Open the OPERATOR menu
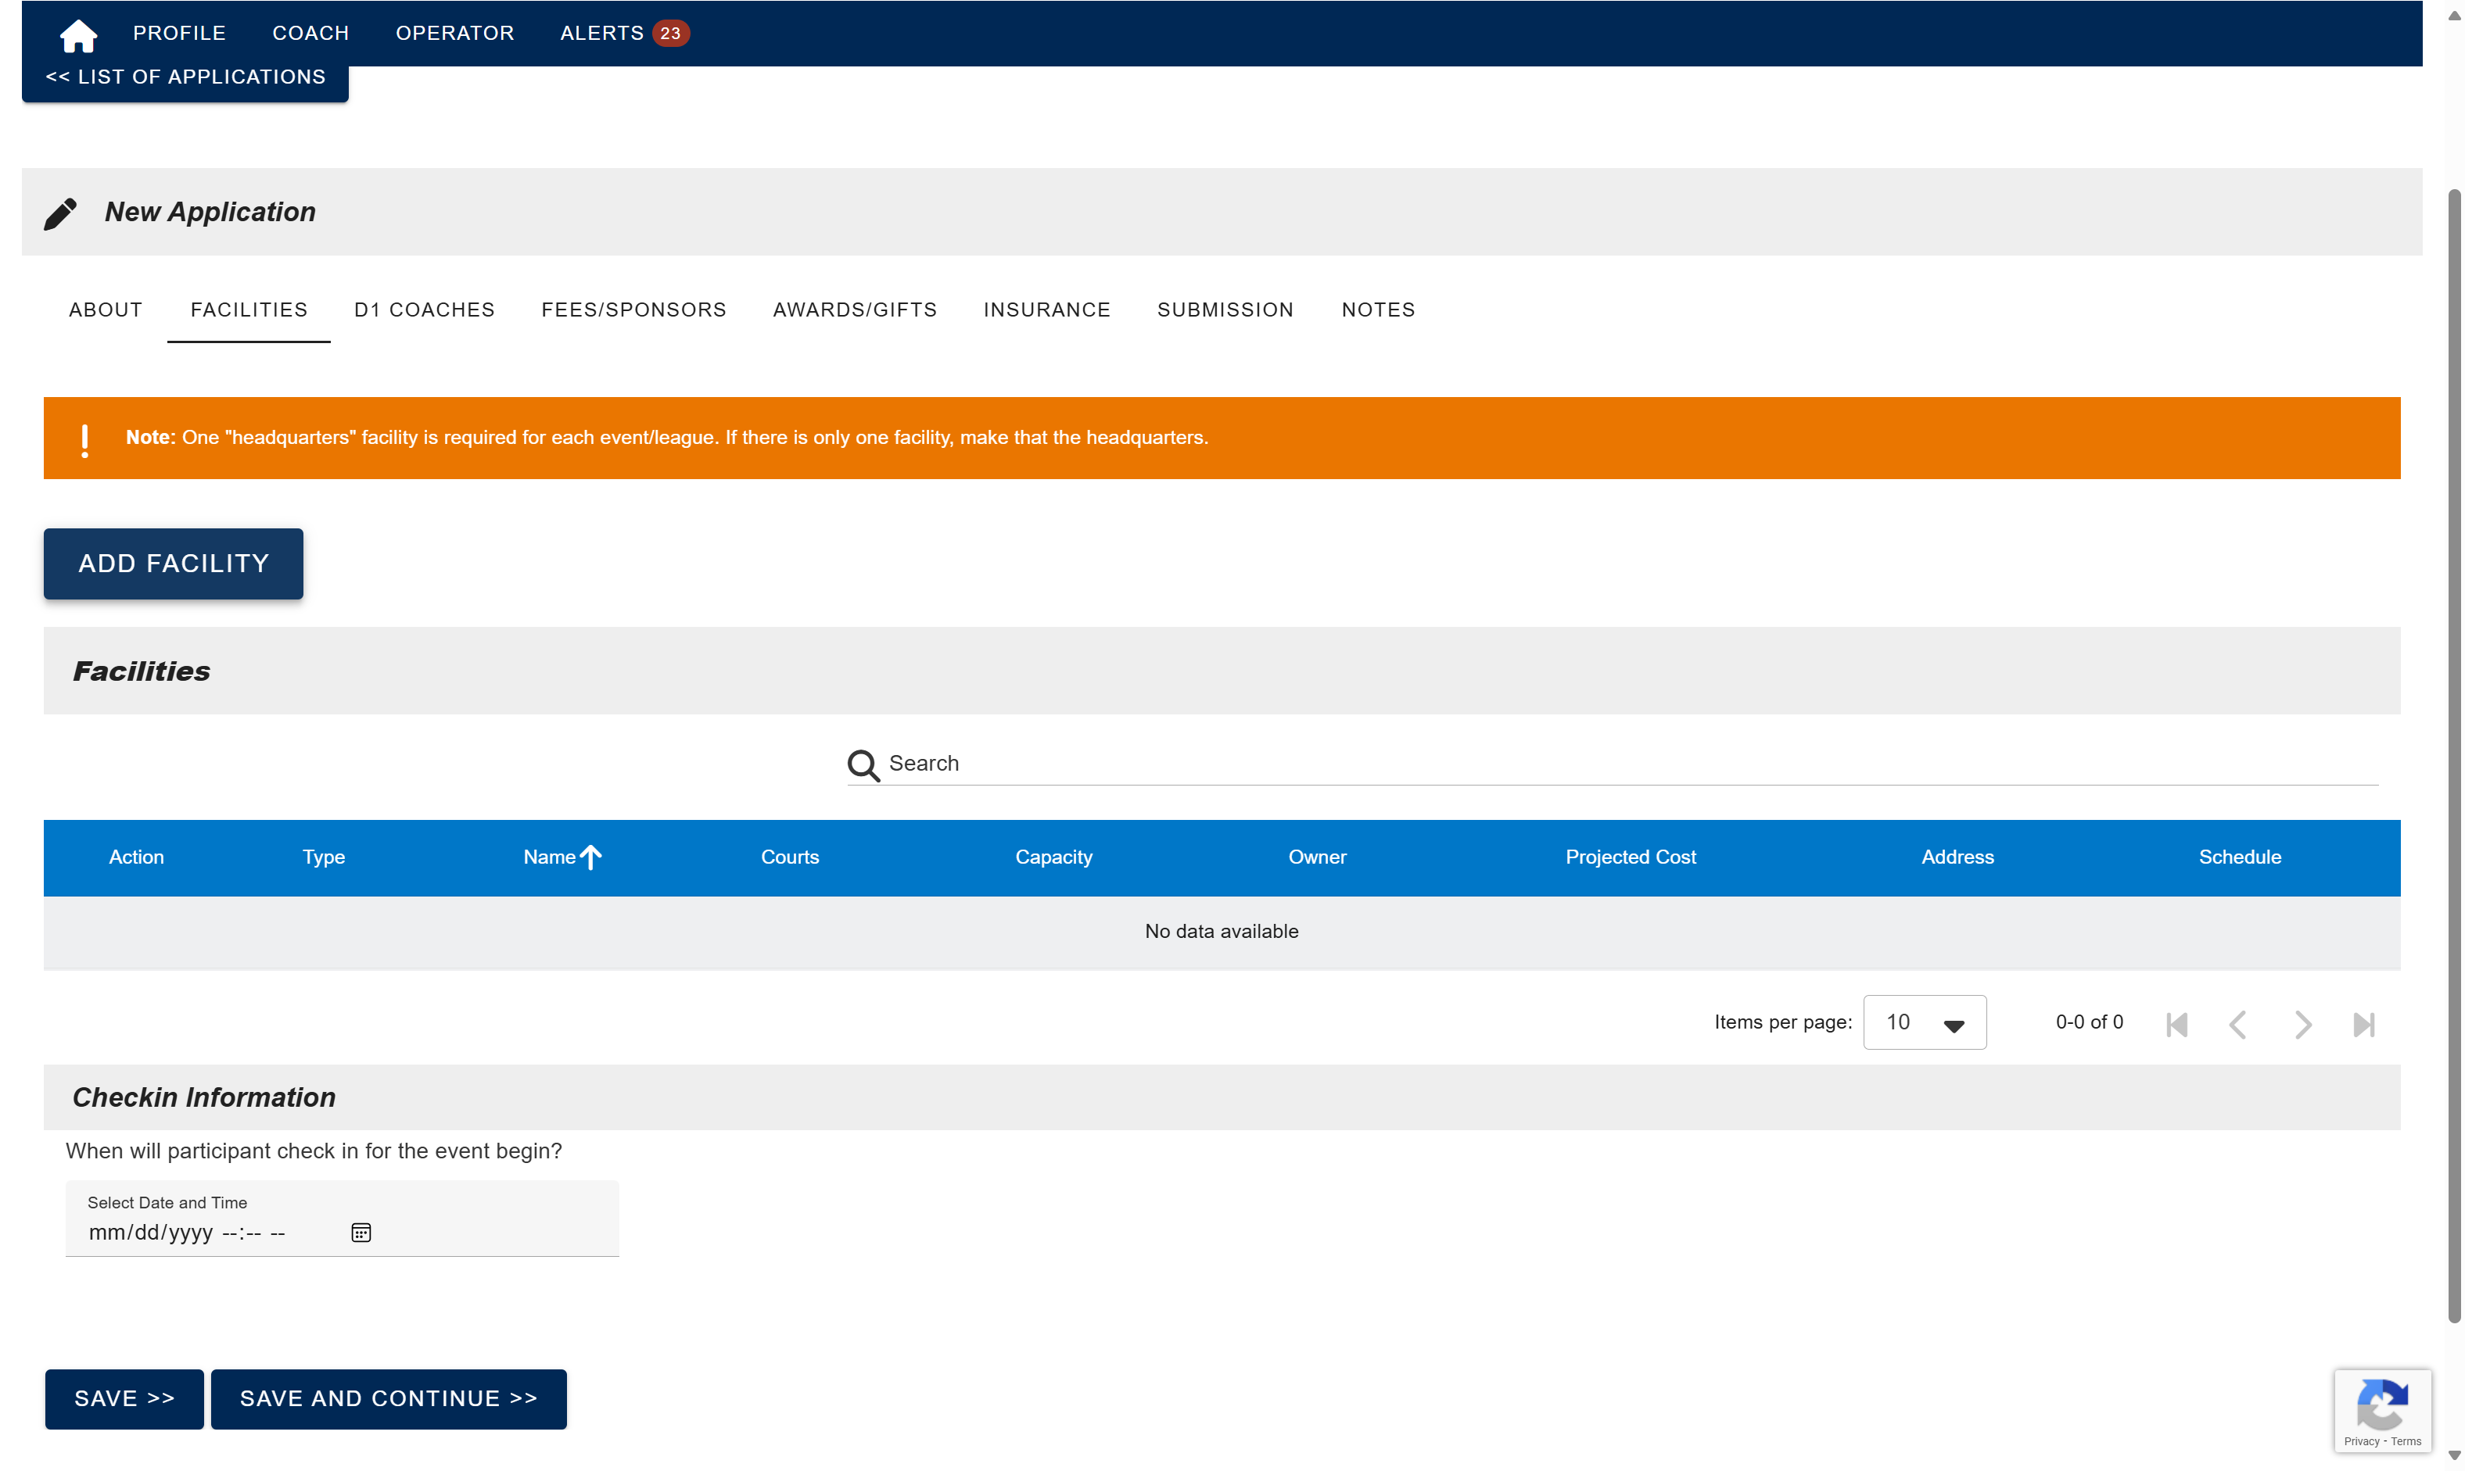 454,33
